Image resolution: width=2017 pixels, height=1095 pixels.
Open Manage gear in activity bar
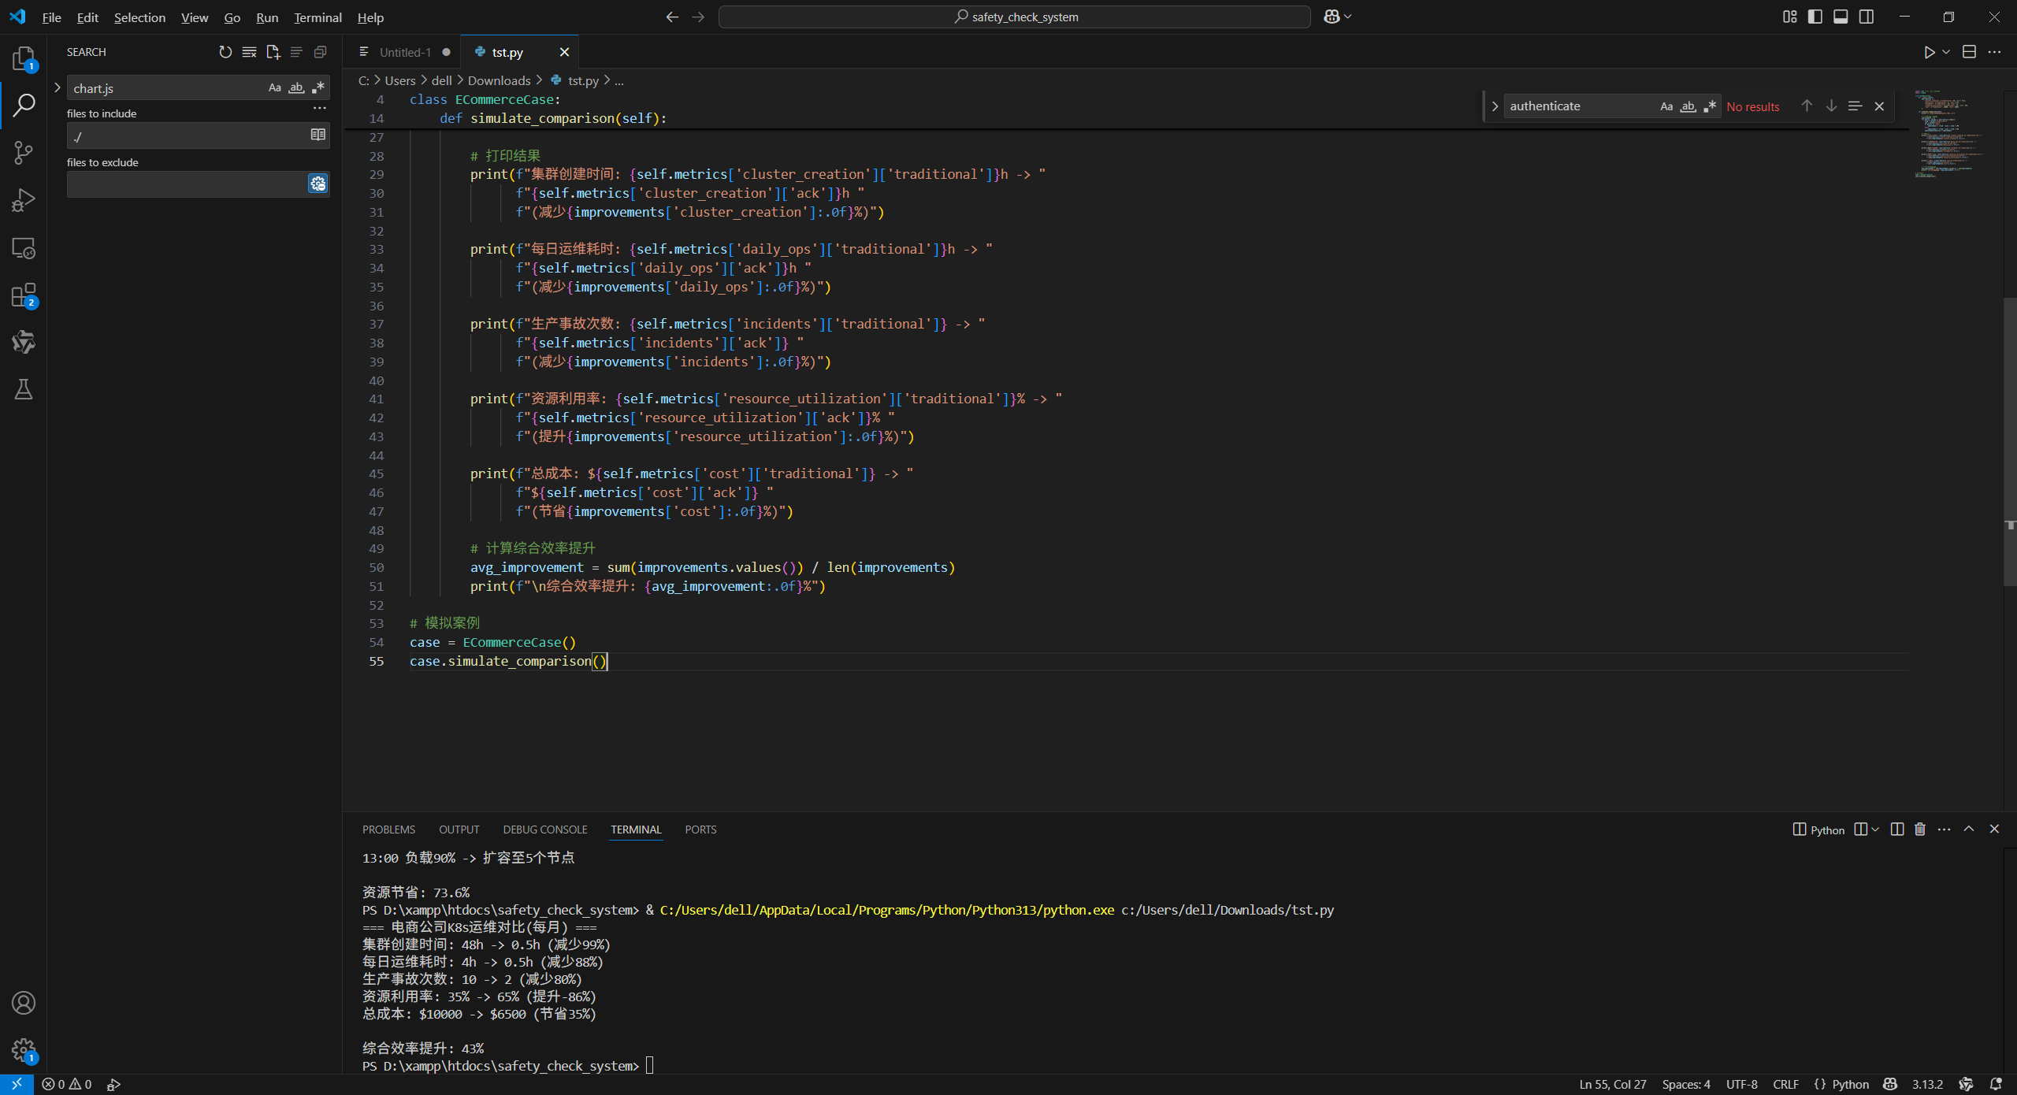coord(24,1050)
